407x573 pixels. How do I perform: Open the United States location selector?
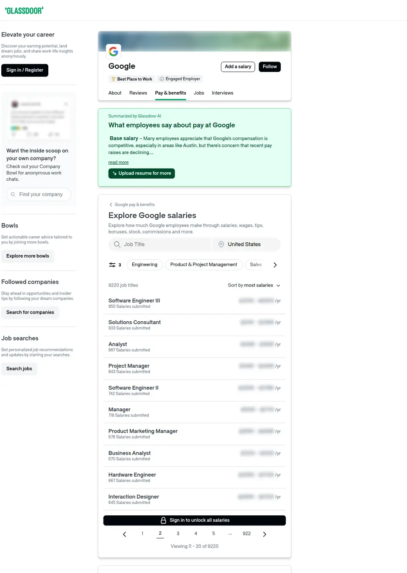[247, 244]
